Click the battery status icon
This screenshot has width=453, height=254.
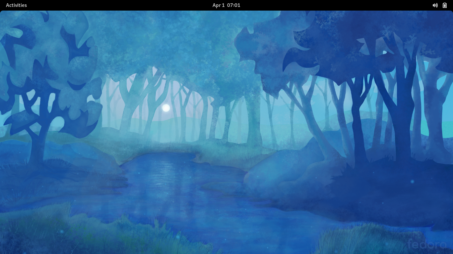(445, 5)
